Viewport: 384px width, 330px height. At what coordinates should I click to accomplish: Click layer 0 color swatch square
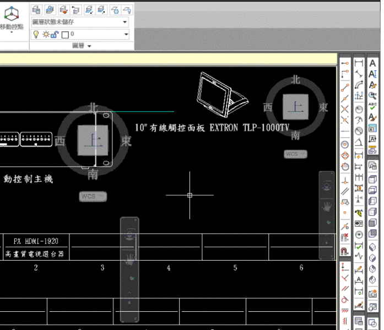pos(65,35)
